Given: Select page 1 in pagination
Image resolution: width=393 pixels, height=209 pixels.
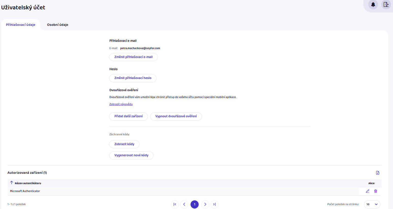Looking at the screenshot, I should tap(195, 204).
